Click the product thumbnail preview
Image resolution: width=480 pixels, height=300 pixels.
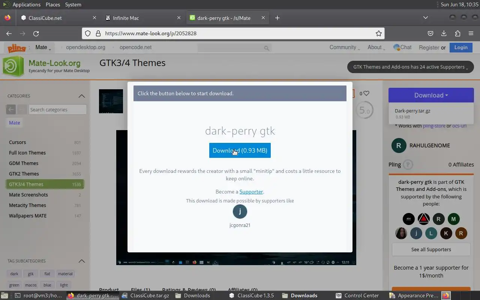111,101
